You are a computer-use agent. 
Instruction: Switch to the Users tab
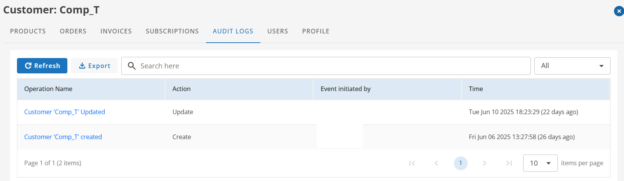(x=278, y=31)
